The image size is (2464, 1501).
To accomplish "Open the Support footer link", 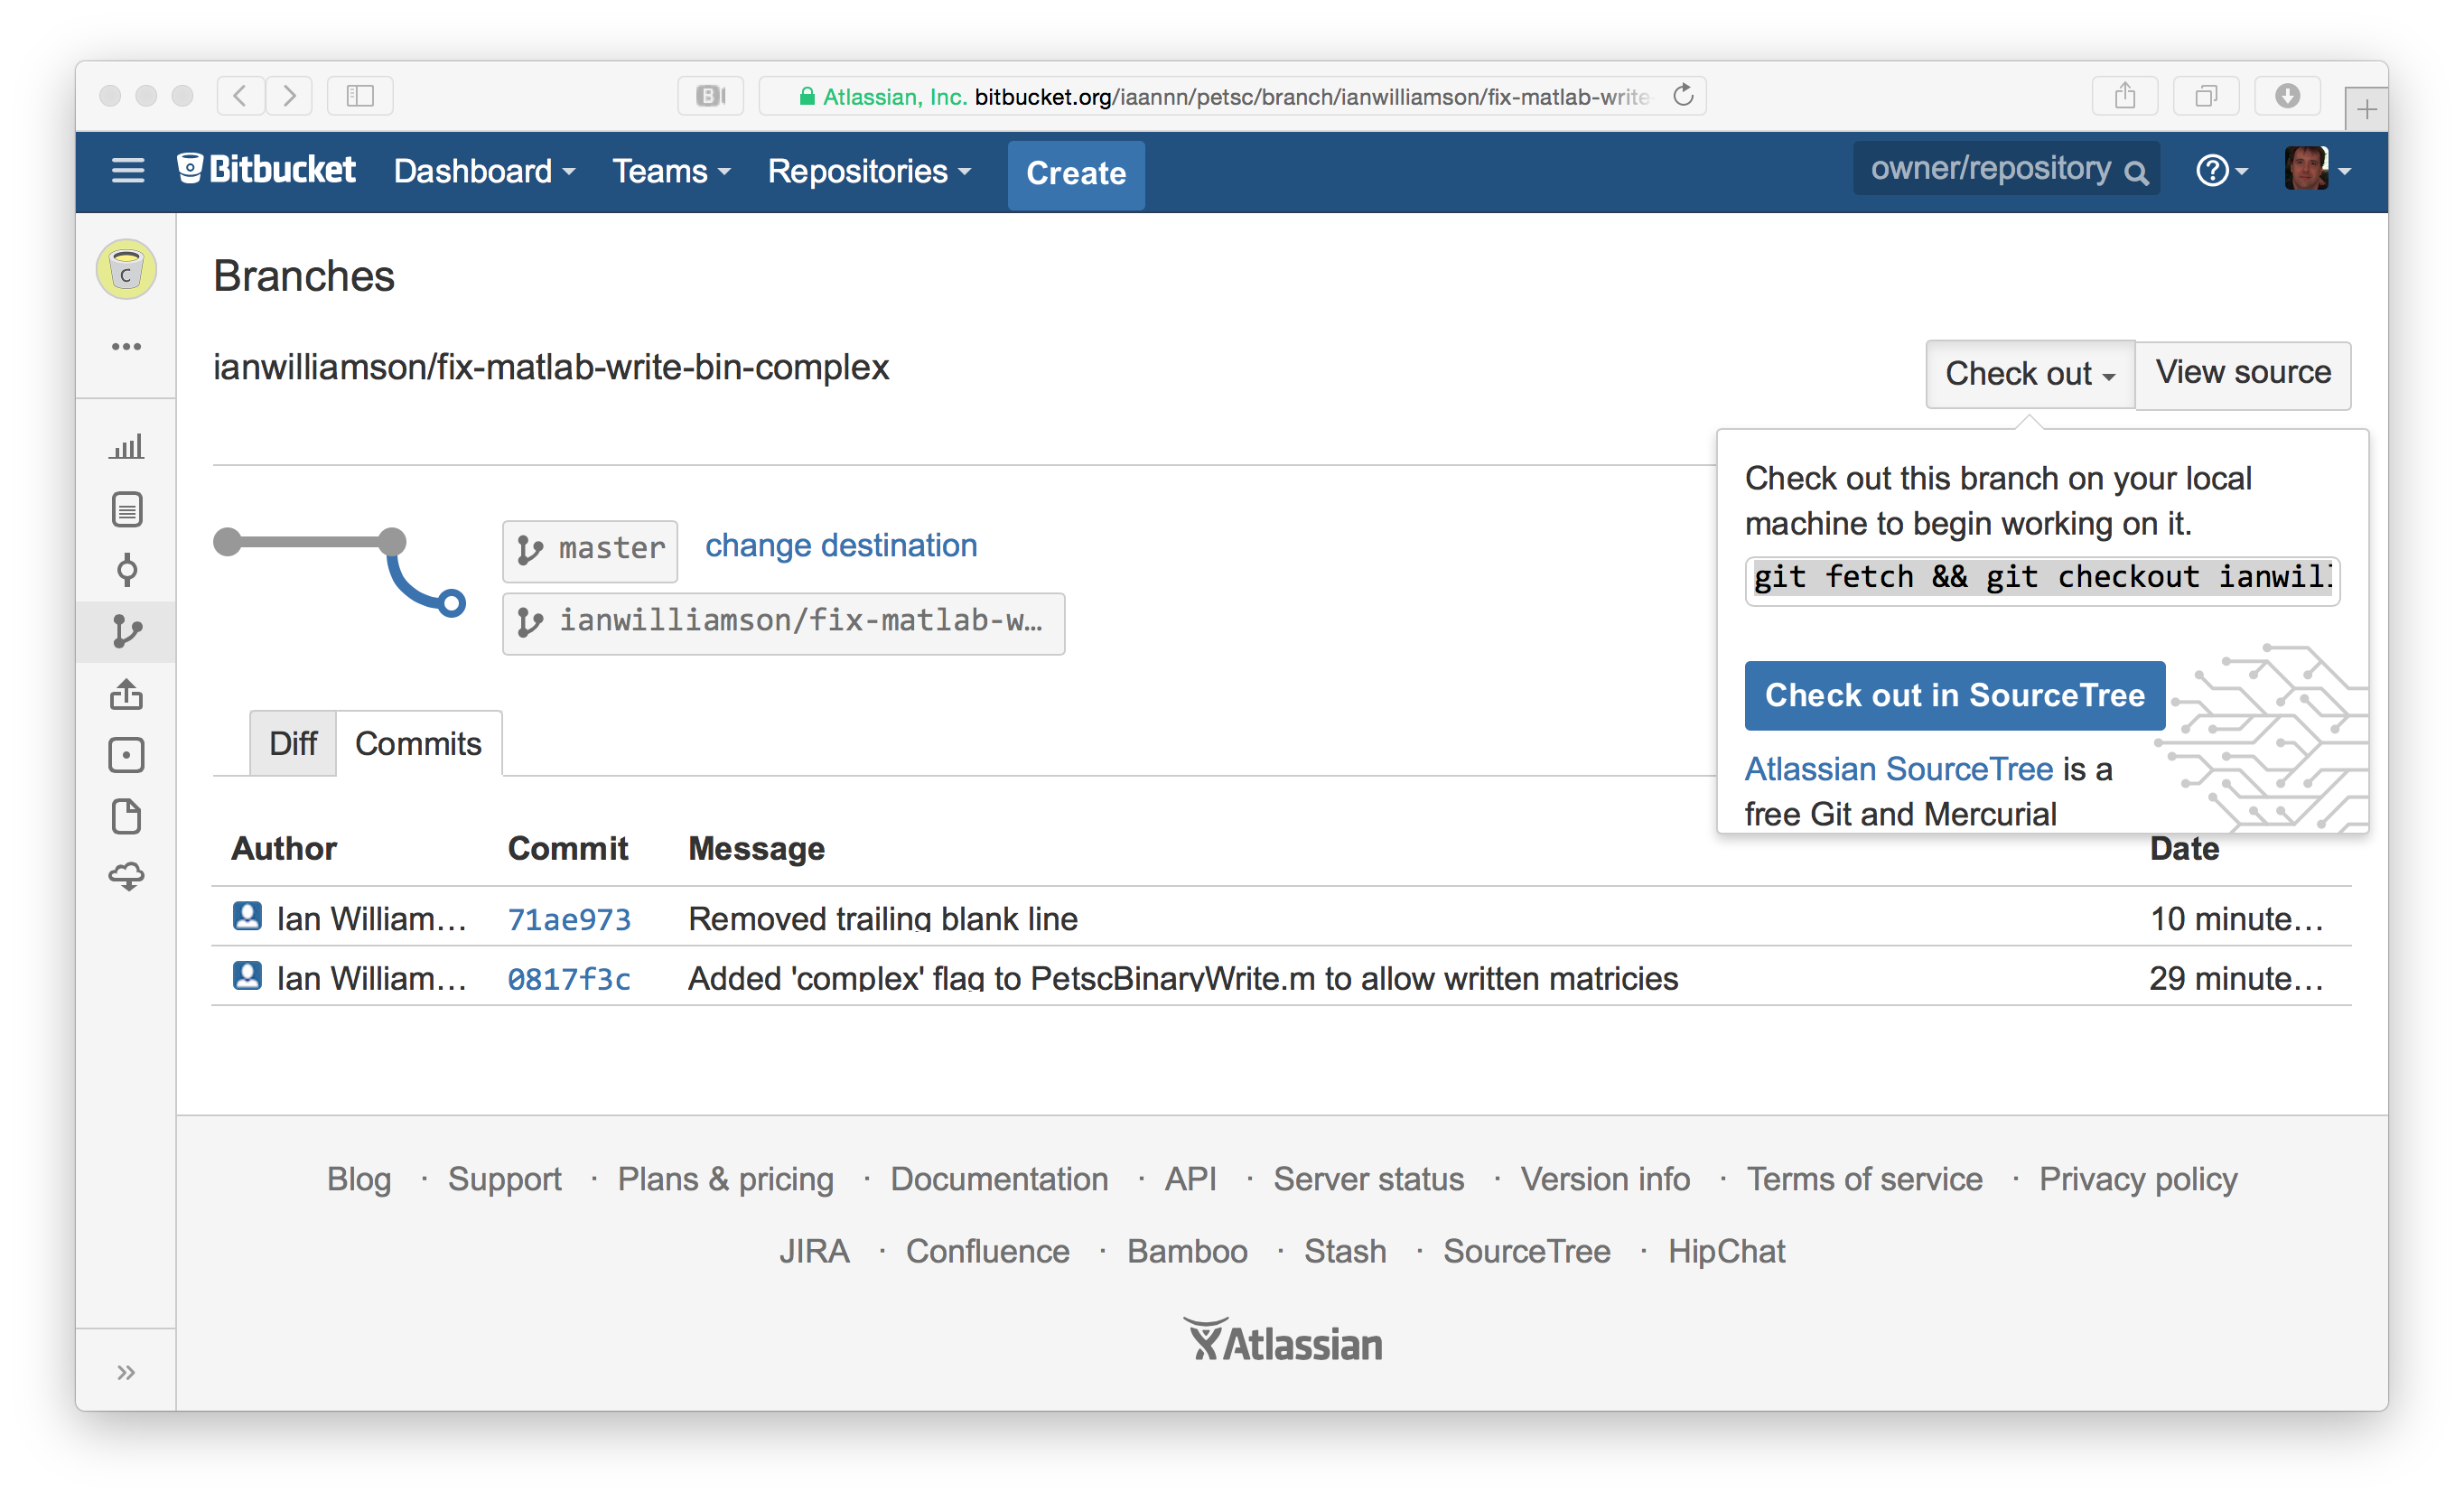I will [505, 1179].
